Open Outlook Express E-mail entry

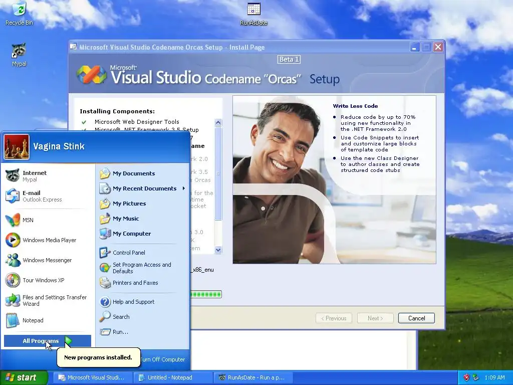pyautogui.click(x=47, y=196)
